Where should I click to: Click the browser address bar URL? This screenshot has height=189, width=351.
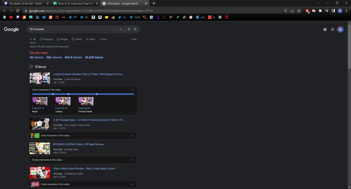click(x=91, y=11)
